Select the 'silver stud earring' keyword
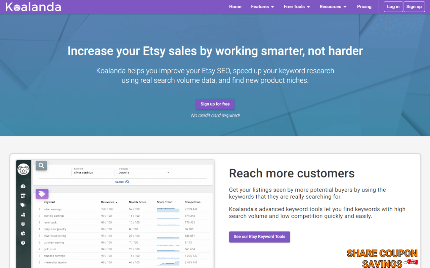The image size is (430, 268). [x=55, y=236]
